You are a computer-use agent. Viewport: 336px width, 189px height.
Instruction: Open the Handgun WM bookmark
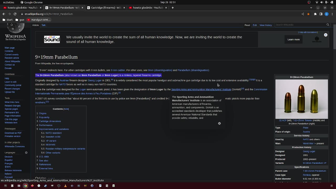pos(39,20)
